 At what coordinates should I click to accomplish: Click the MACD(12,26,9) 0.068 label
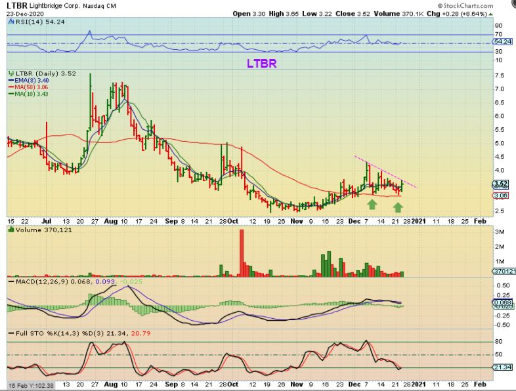point(54,282)
